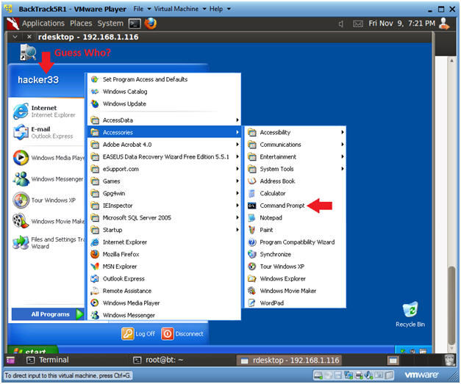The image size is (461, 384).
Task: Open Files and Settings Transfer Wizard
Action: [49, 243]
